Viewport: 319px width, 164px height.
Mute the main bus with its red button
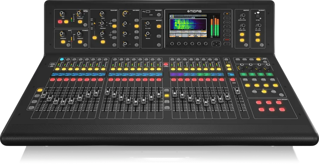coord(233,80)
